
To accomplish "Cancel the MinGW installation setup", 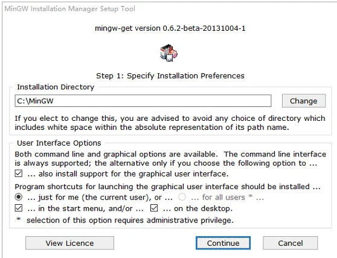I will 290,243.
